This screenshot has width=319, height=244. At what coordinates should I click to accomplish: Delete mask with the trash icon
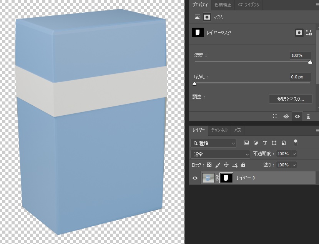click(x=308, y=116)
